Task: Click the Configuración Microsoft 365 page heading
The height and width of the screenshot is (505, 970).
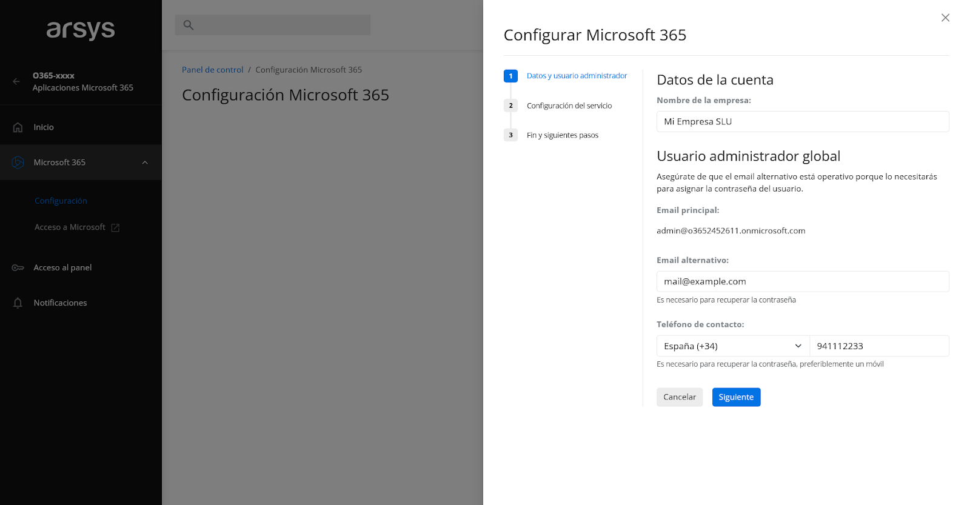Action: [x=286, y=95]
